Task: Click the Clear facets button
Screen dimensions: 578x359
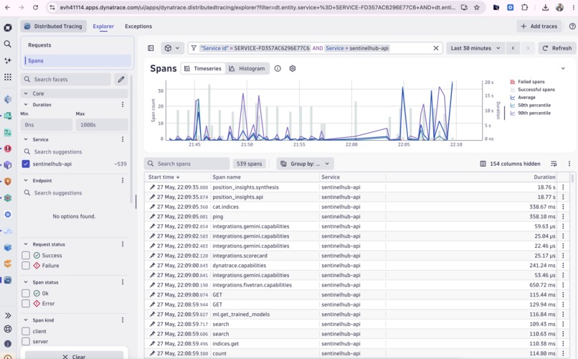Action: point(74,356)
